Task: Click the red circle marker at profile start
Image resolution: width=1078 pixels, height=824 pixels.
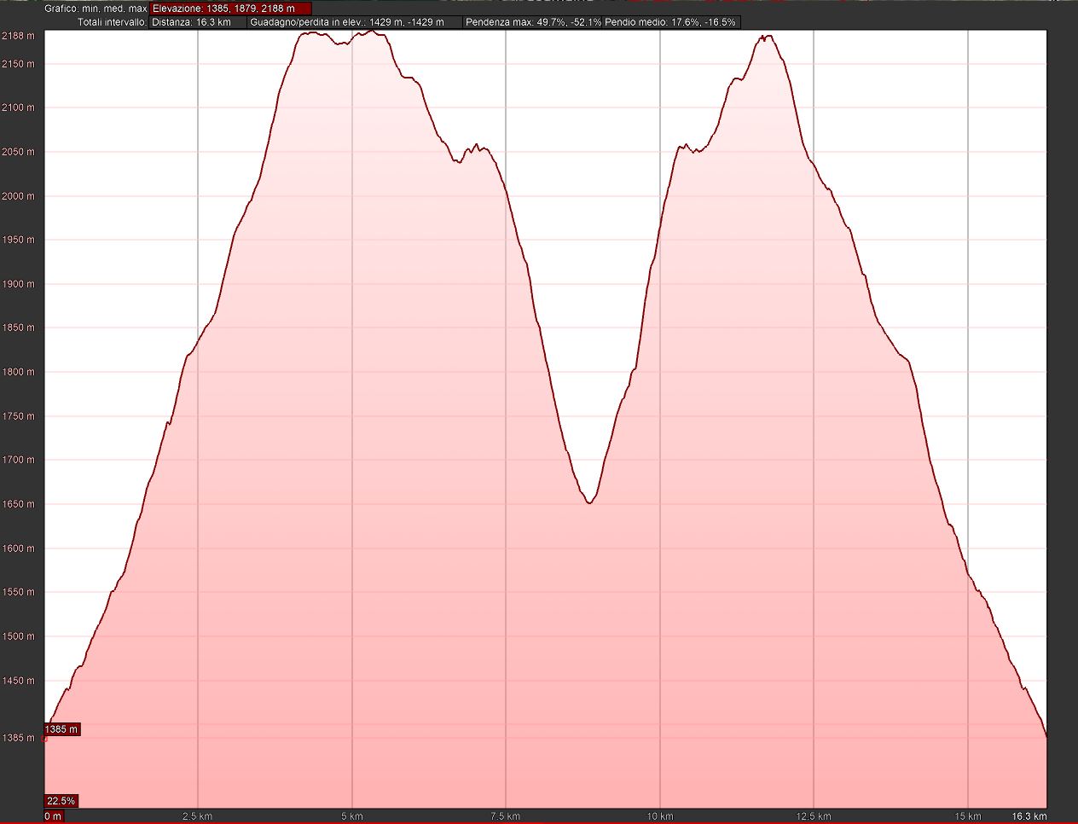Action: [x=44, y=739]
